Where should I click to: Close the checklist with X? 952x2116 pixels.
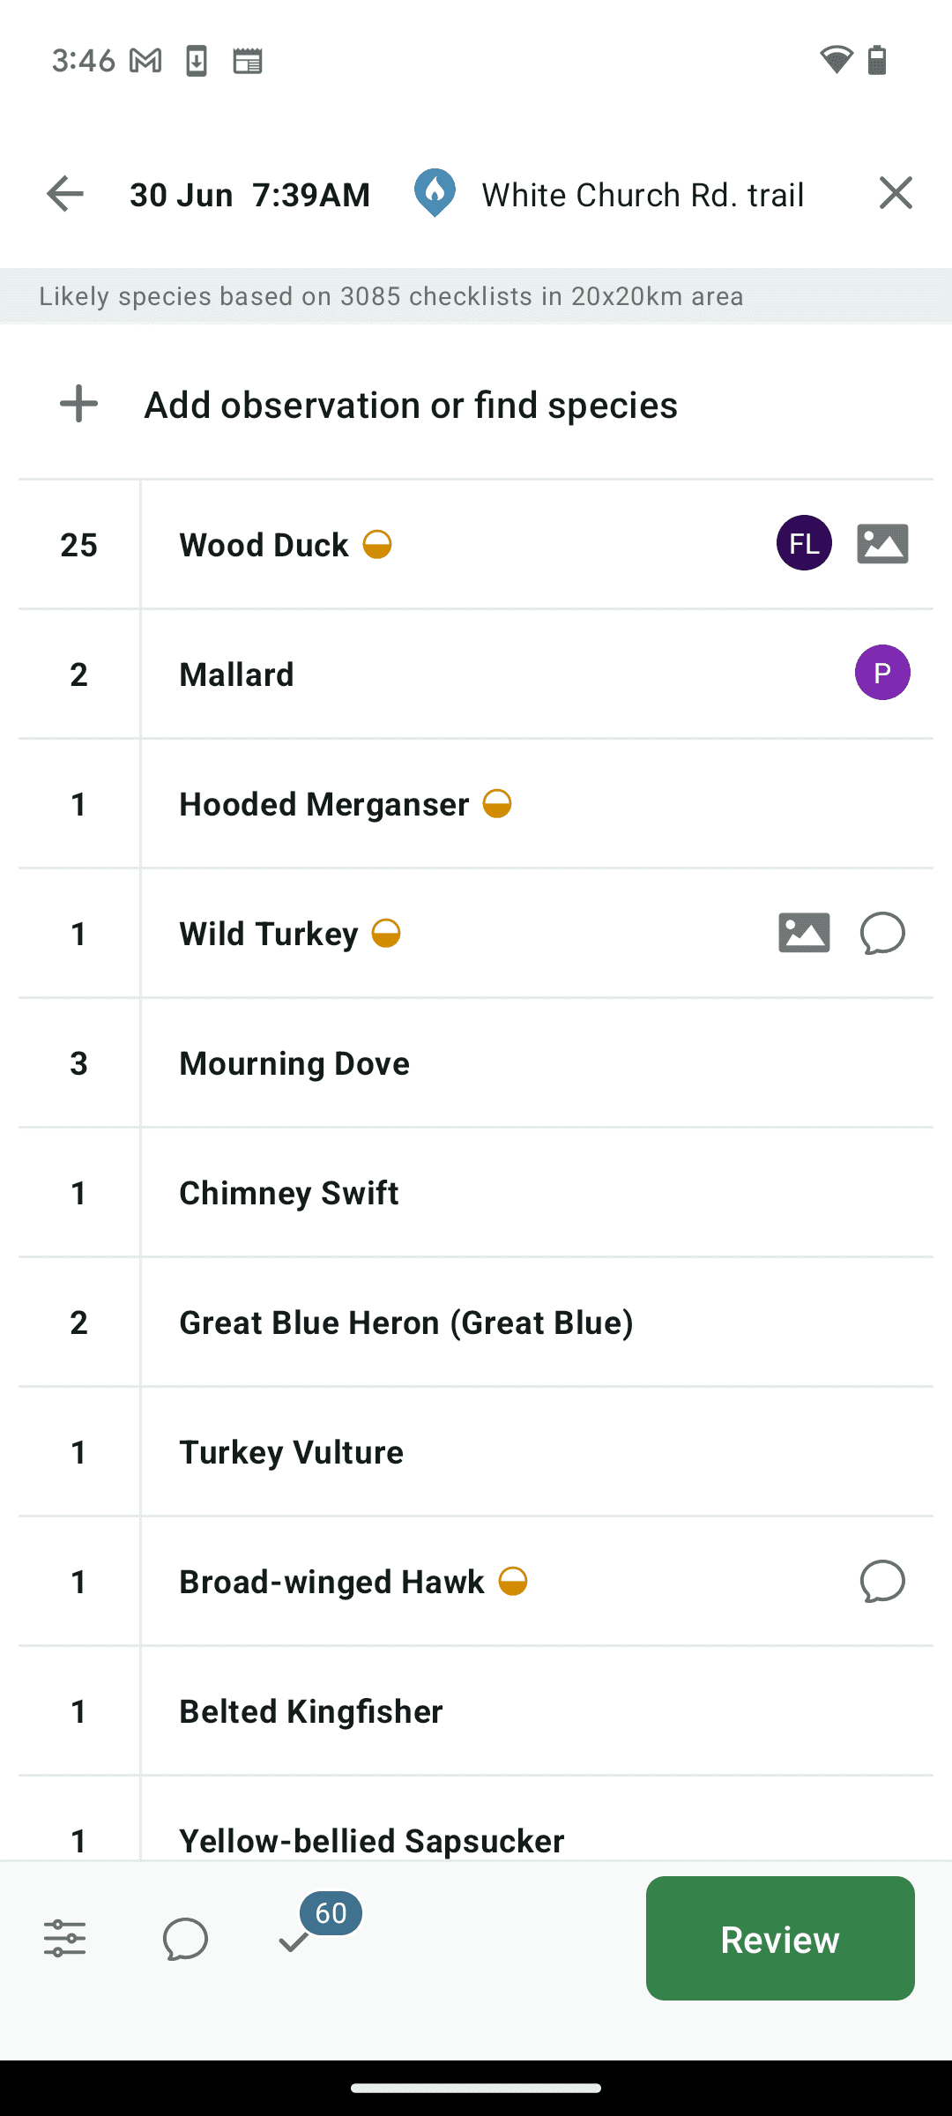tap(896, 193)
